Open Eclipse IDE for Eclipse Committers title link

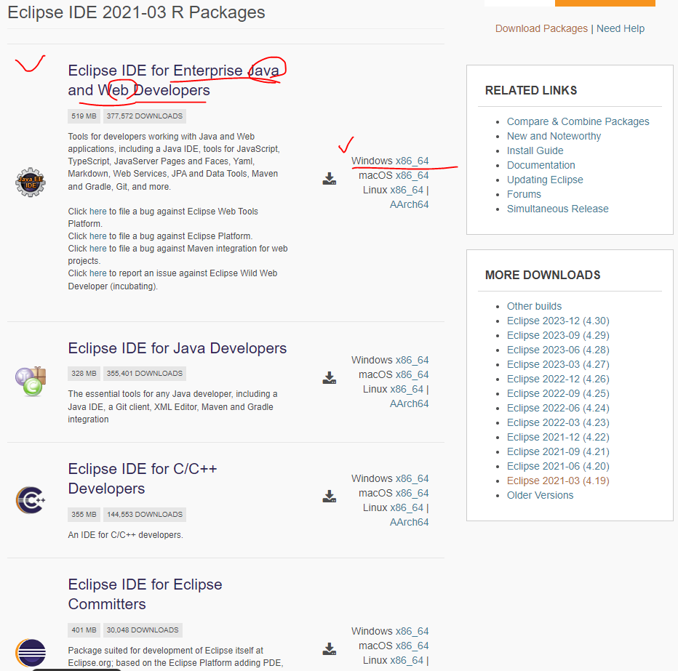pyautogui.click(x=145, y=594)
